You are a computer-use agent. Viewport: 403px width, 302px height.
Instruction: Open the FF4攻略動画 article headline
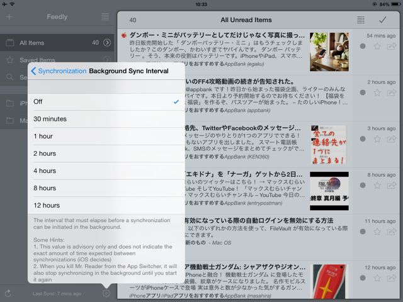[239, 82]
